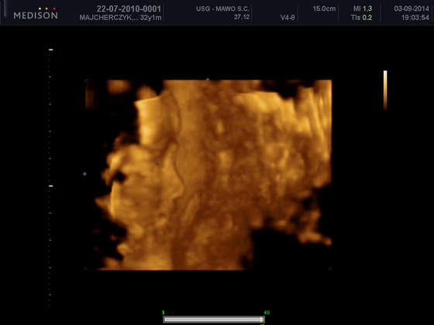Click the green frame 1 start marker
The width and height of the screenshot is (434, 325).
pos(163,313)
